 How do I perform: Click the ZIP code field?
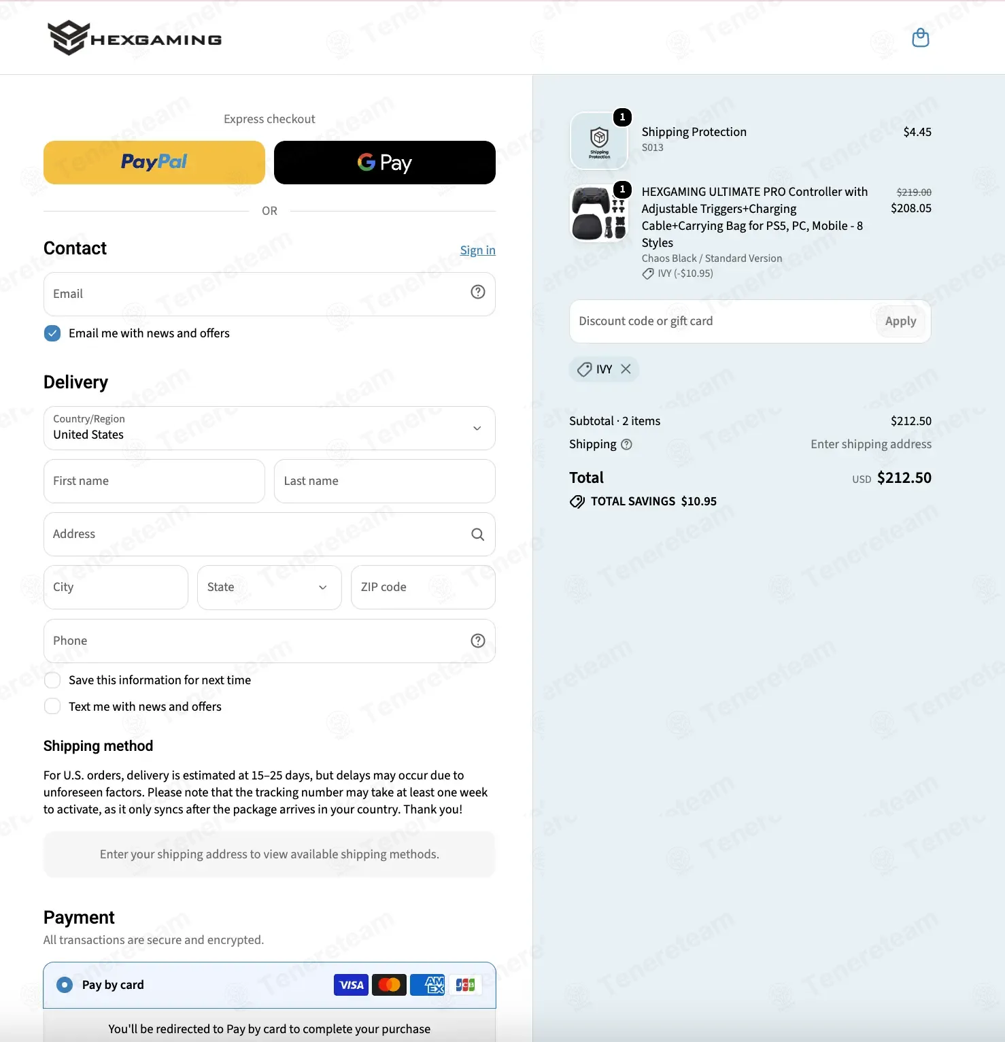point(423,588)
